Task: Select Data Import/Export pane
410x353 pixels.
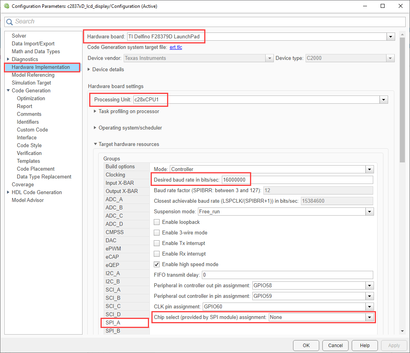Action: (33, 44)
